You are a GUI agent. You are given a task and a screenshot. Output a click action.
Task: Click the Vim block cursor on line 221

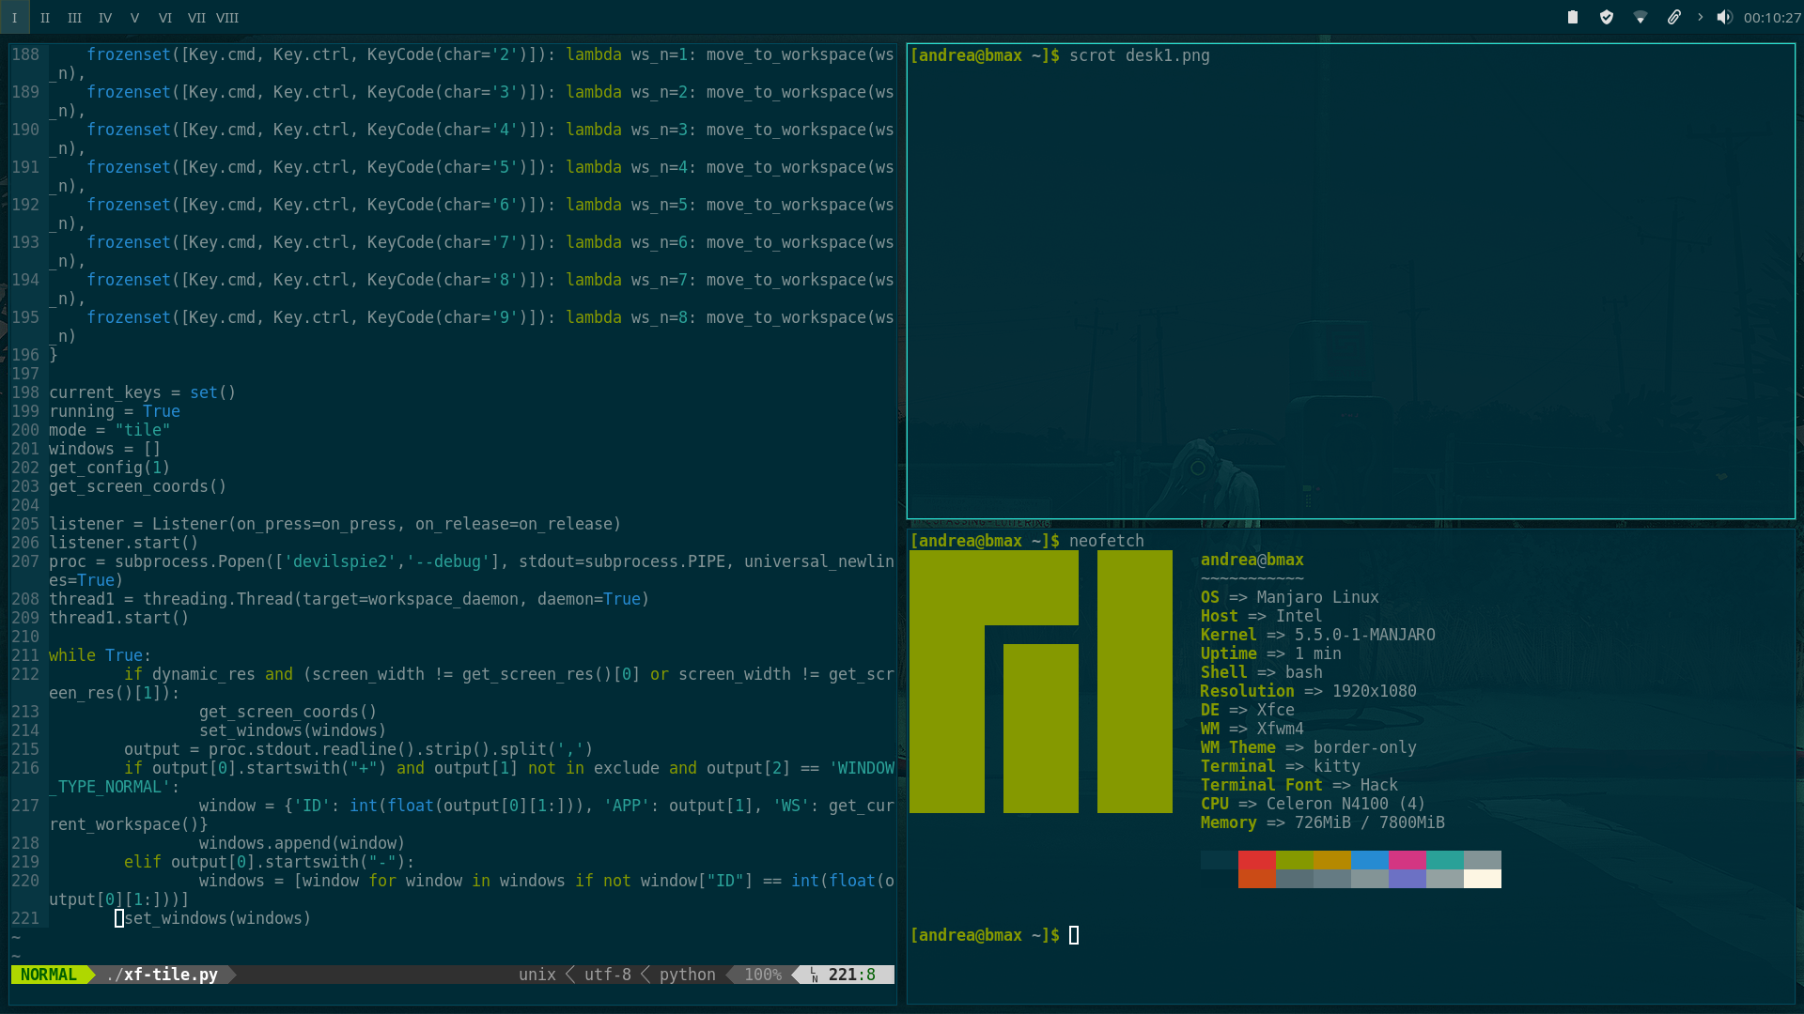(119, 918)
